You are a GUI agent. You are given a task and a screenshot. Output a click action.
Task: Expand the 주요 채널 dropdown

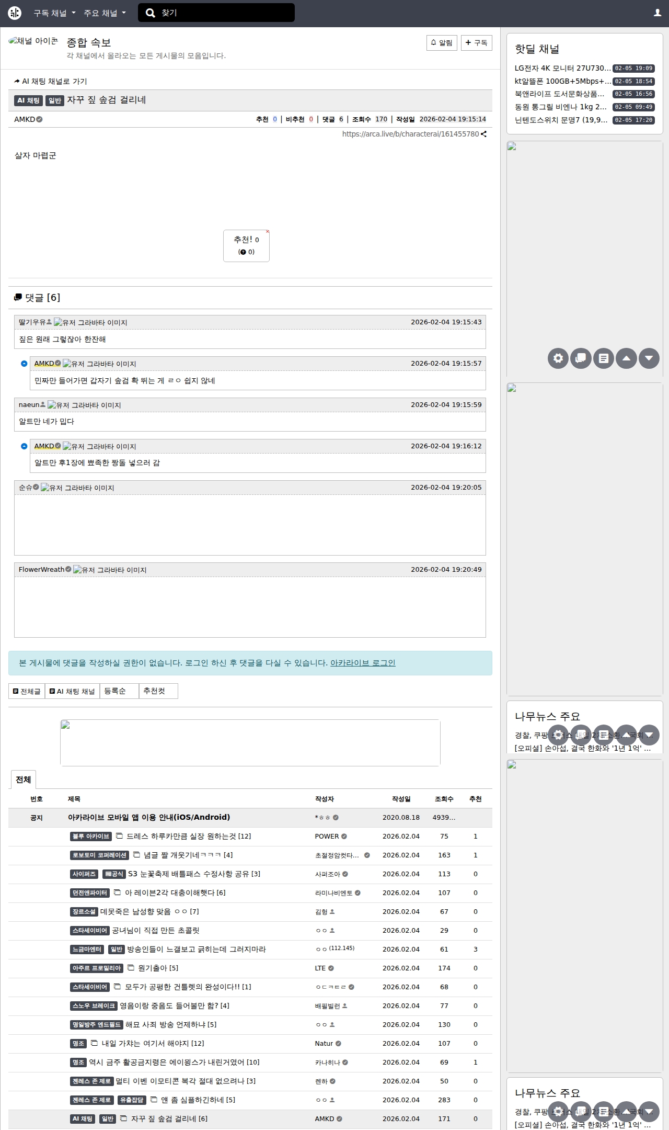pos(105,13)
